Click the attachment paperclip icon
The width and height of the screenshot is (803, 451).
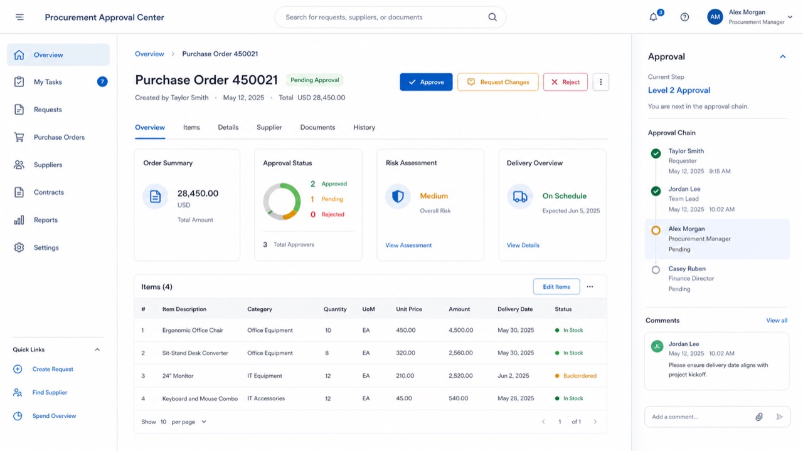click(x=759, y=417)
